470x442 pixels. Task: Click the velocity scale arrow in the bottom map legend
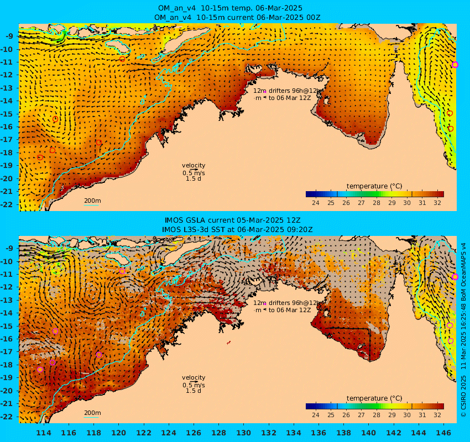pos(195,382)
